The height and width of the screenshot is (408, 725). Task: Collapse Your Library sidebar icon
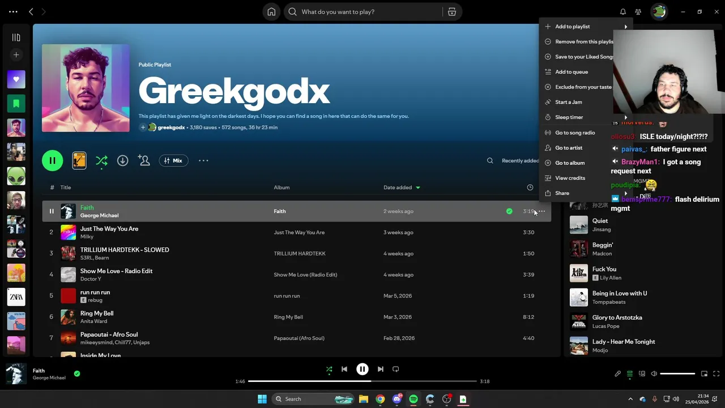(16, 37)
